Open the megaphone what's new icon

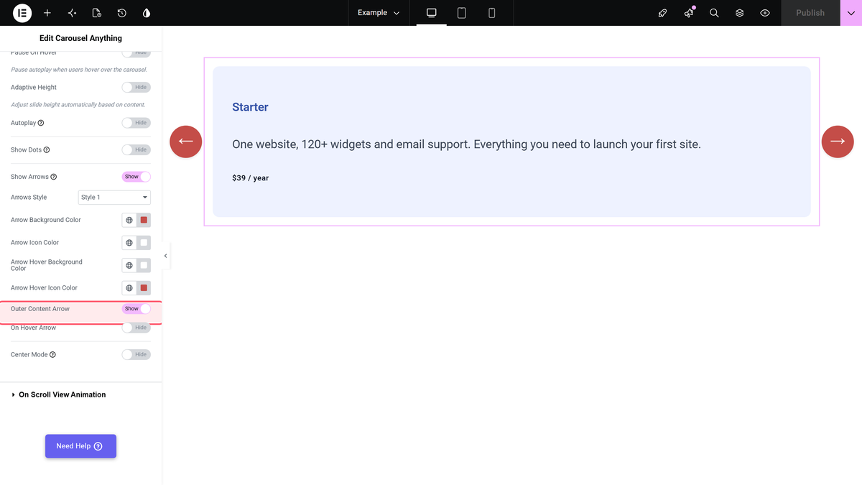click(689, 13)
